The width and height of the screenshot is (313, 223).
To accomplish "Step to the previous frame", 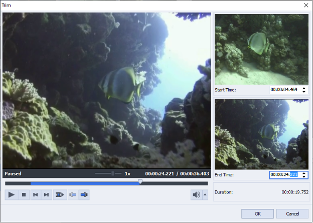I will point(35,195).
